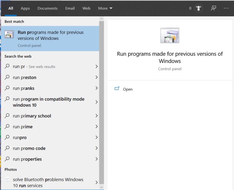Expand arrow for 'run pr' web results
The image size is (234, 190).
point(97,66)
